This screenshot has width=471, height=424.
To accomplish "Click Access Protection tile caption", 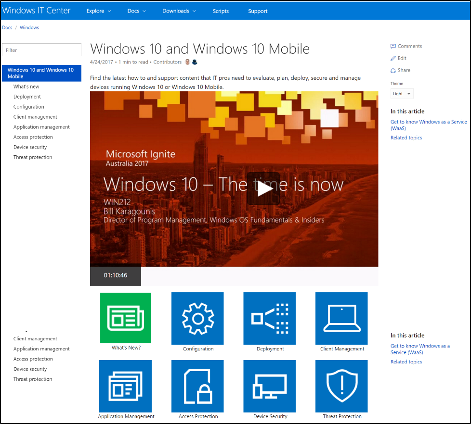I will pyautogui.click(x=198, y=416).
